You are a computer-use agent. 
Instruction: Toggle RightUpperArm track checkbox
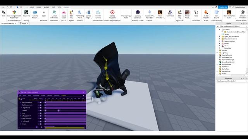(41, 102)
